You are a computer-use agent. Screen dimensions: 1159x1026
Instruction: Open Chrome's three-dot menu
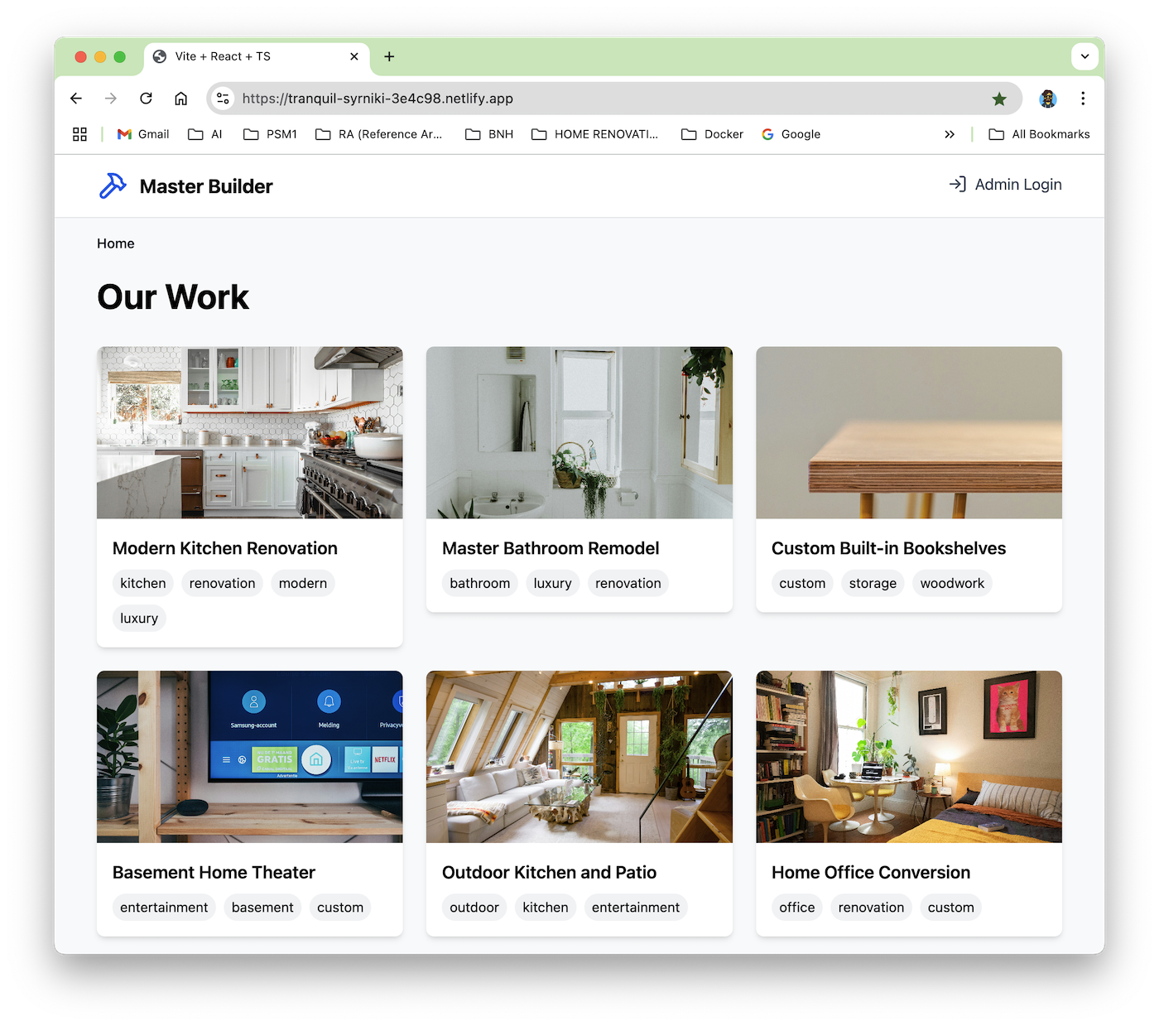pos(1083,98)
